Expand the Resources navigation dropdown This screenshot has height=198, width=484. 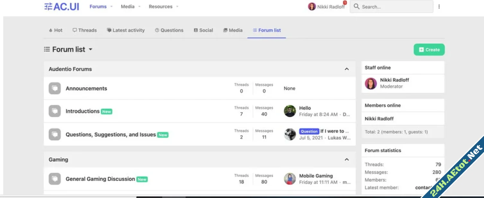[177, 7]
